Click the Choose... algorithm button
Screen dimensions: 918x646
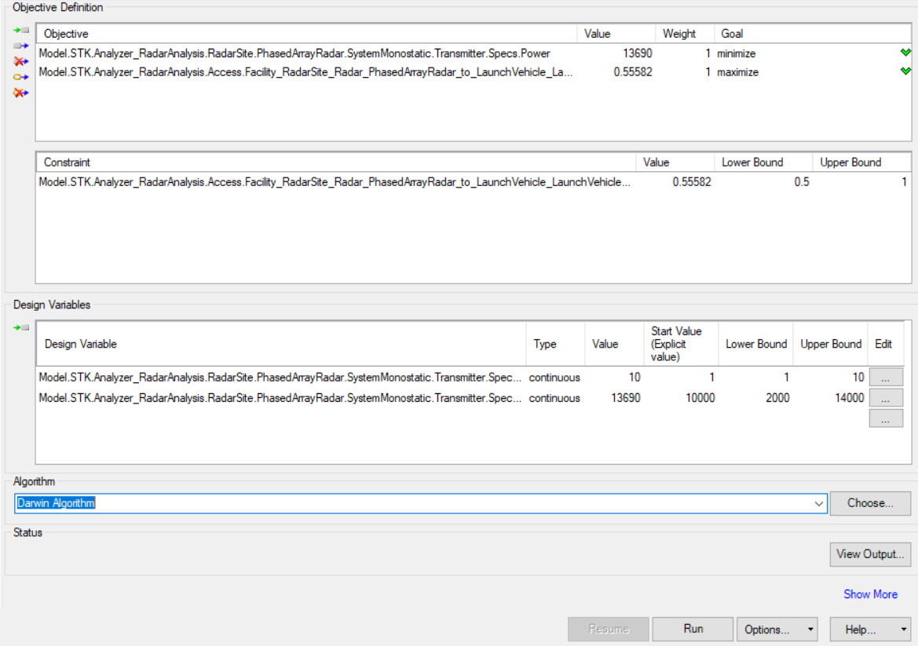(870, 503)
